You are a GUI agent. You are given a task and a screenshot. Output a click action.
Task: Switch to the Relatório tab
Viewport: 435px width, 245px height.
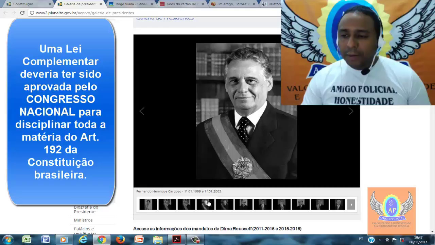pos(271,4)
